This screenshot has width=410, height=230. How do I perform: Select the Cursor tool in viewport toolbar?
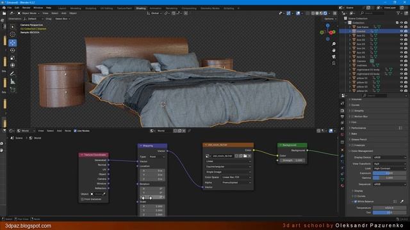(13, 34)
